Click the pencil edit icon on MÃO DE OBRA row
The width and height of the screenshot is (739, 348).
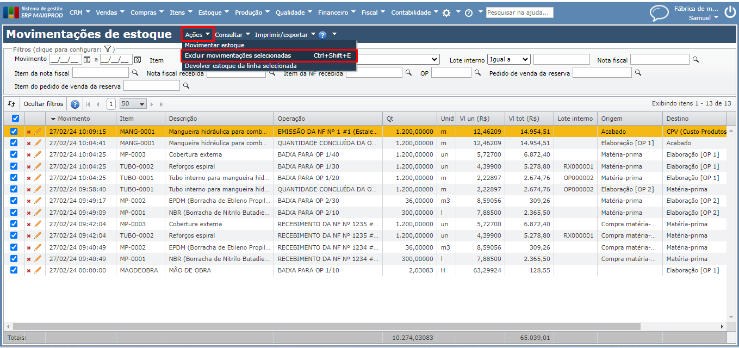coord(38,270)
